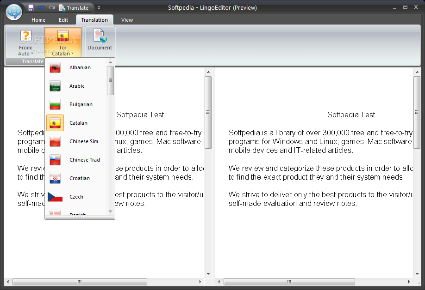Minimize the LingoEditor window
The image size is (425, 290).
(x=394, y=7)
